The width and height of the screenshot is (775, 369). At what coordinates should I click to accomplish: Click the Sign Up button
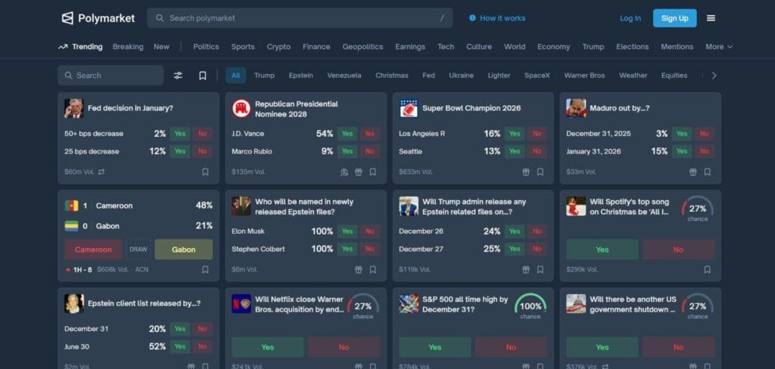coord(674,18)
